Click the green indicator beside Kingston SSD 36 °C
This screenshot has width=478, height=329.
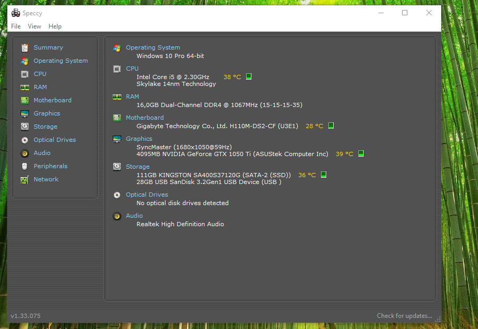(x=324, y=175)
